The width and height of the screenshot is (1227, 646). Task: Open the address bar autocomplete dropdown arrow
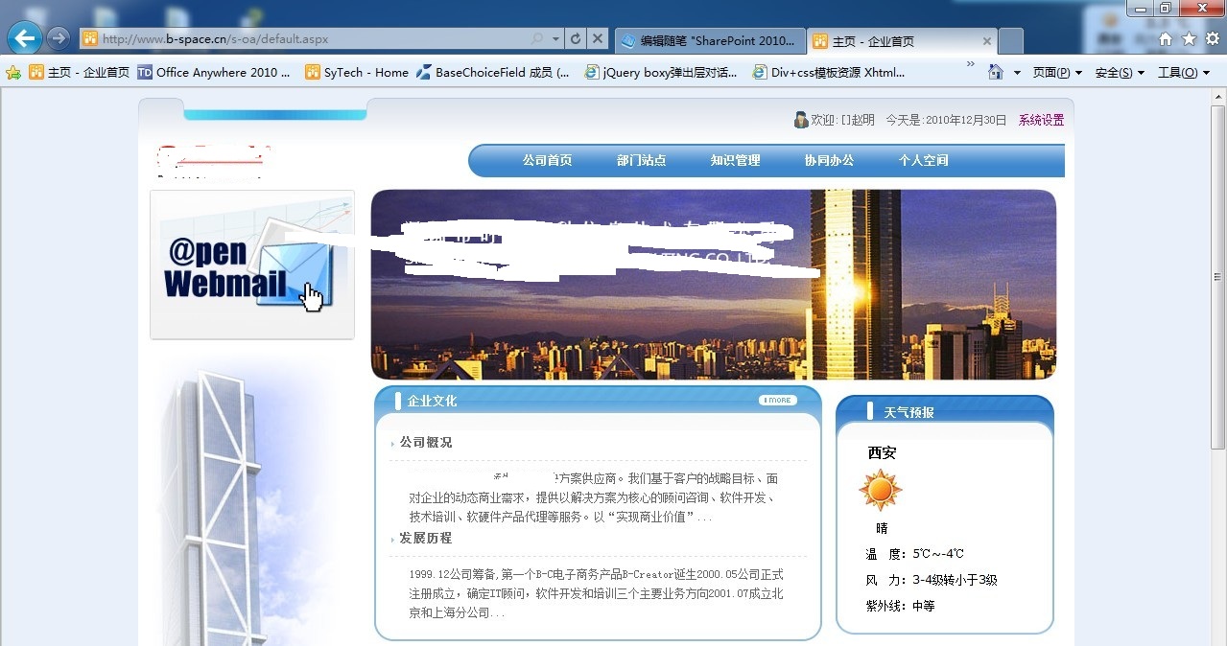click(556, 39)
